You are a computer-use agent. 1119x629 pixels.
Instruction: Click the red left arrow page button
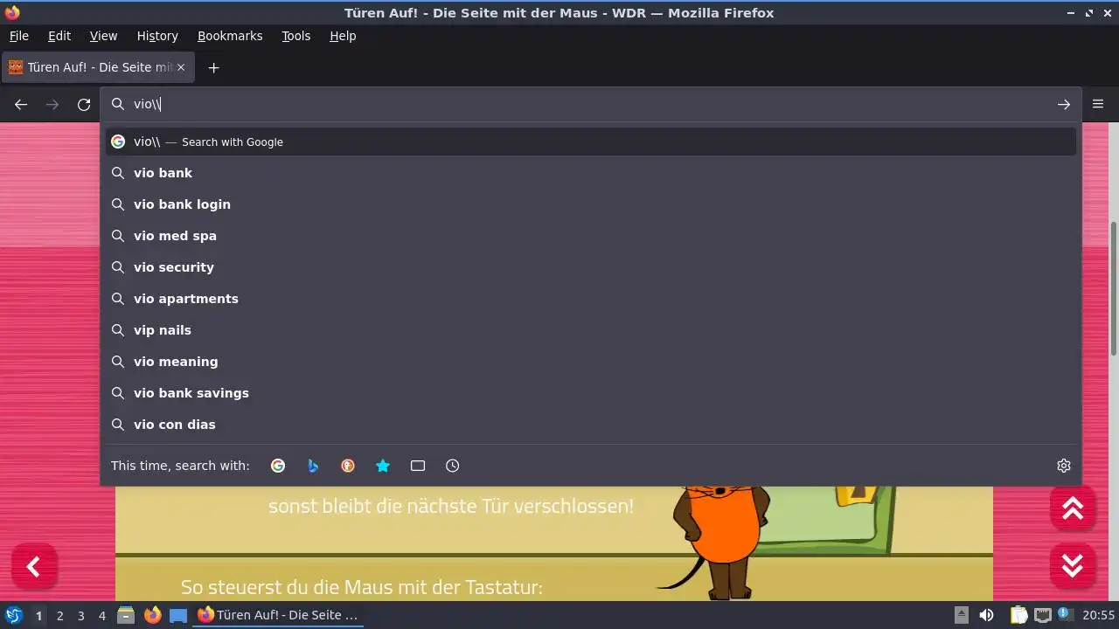34,567
